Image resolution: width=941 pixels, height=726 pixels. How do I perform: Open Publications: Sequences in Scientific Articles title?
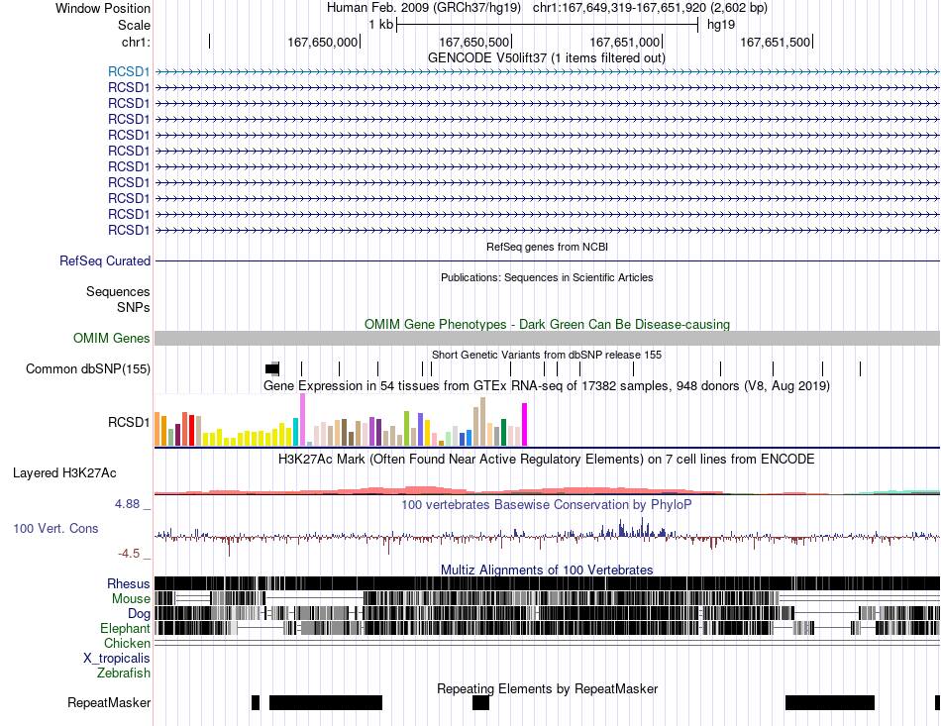click(547, 277)
